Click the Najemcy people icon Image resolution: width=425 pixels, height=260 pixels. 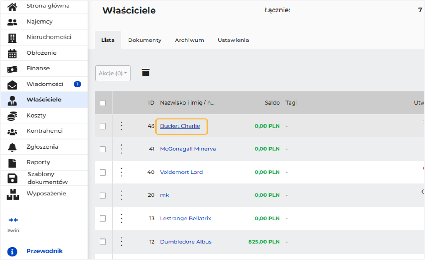[12, 22]
